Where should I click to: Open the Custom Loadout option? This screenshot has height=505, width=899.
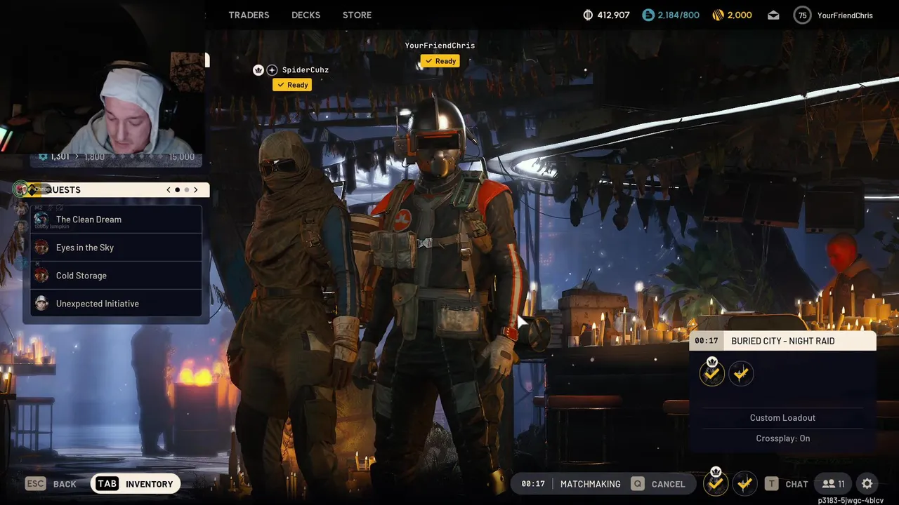(x=782, y=418)
